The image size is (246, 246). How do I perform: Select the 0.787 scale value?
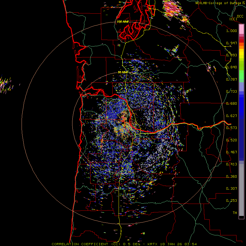click(232, 79)
